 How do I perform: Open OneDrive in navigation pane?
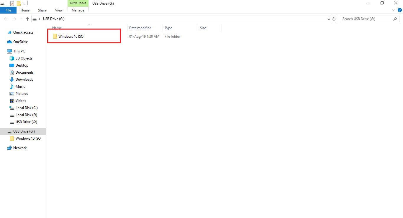pos(20,42)
